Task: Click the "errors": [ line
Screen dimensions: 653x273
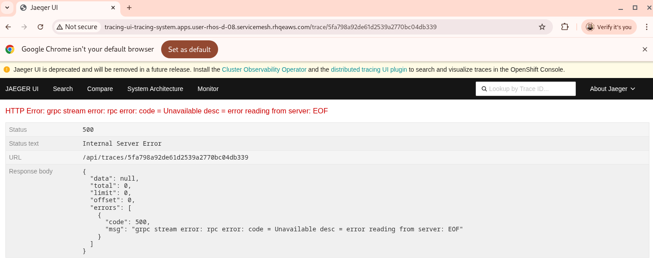Action: [110, 208]
